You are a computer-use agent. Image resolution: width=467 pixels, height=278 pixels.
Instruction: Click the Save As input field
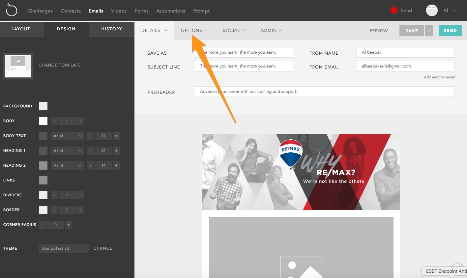[244, 52]
